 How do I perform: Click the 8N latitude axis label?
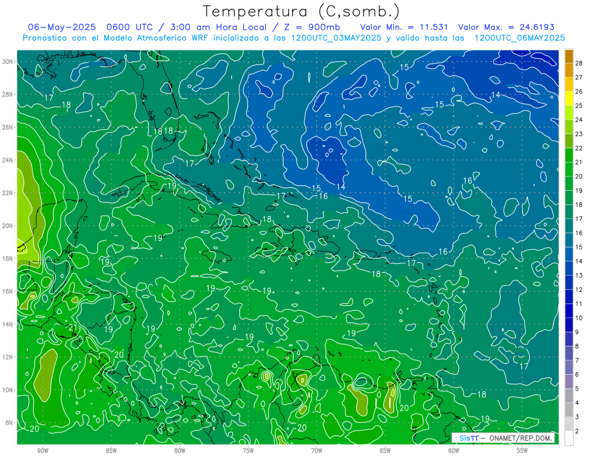click(x=10, y=422)
